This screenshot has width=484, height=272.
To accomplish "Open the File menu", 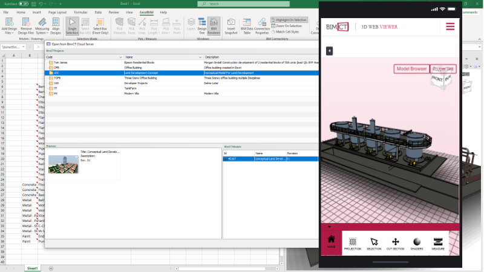I will coord(6,12).
